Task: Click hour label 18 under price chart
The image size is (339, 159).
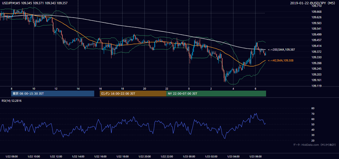Action: [122, 89]
